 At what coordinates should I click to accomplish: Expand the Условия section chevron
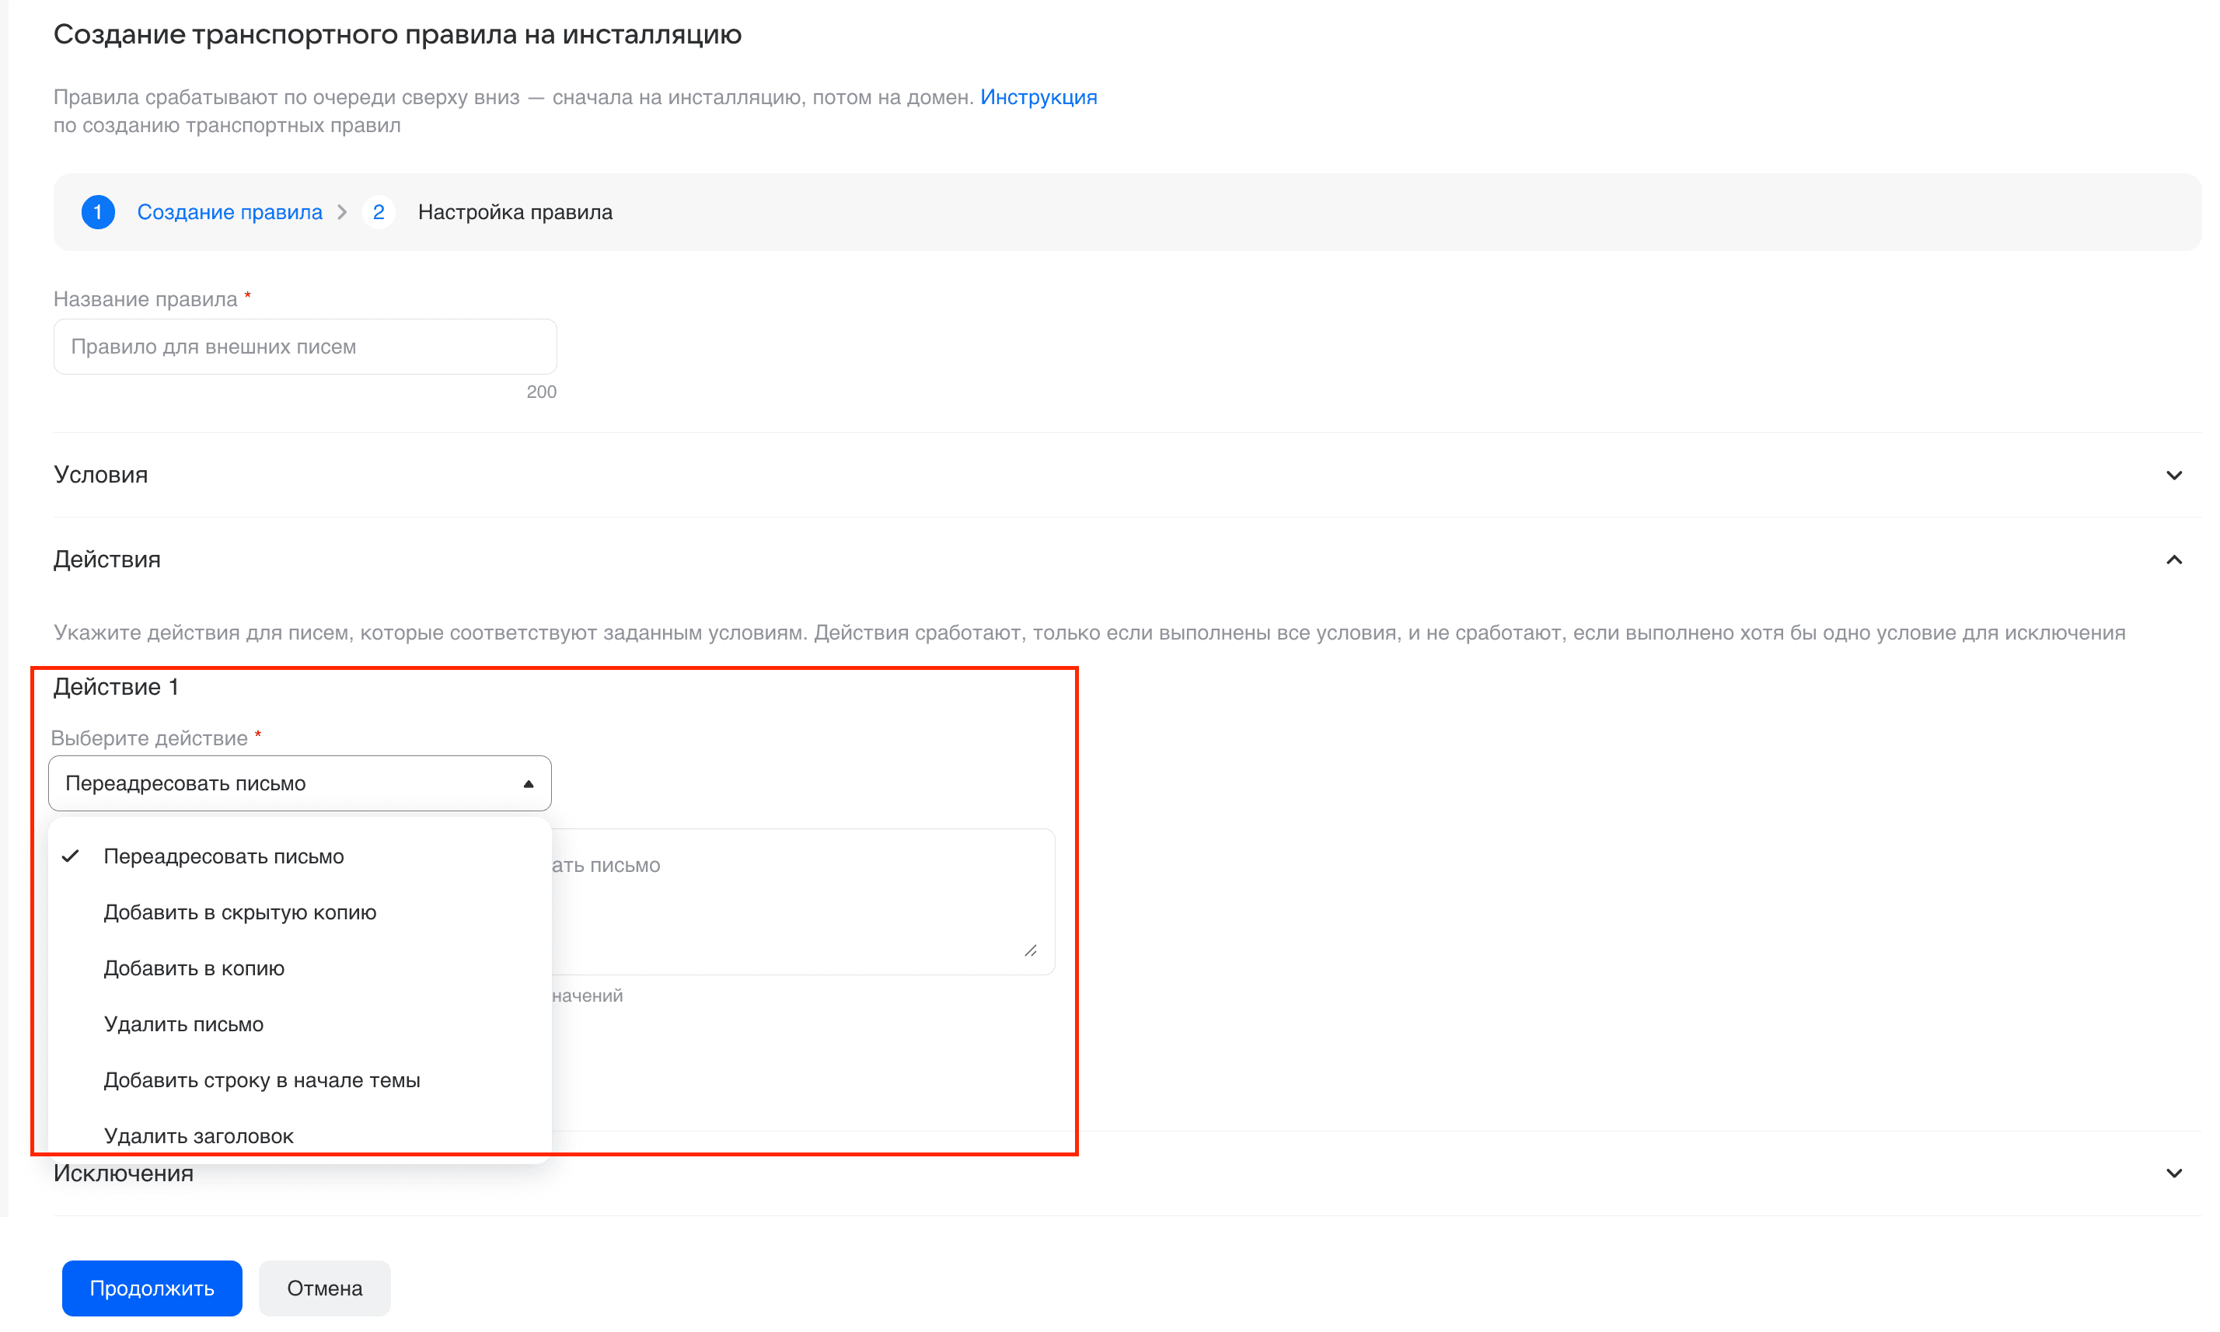[2173, 475]
